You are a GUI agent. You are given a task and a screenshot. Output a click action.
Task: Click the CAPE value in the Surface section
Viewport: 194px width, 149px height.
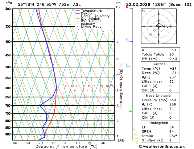[170, 86]
